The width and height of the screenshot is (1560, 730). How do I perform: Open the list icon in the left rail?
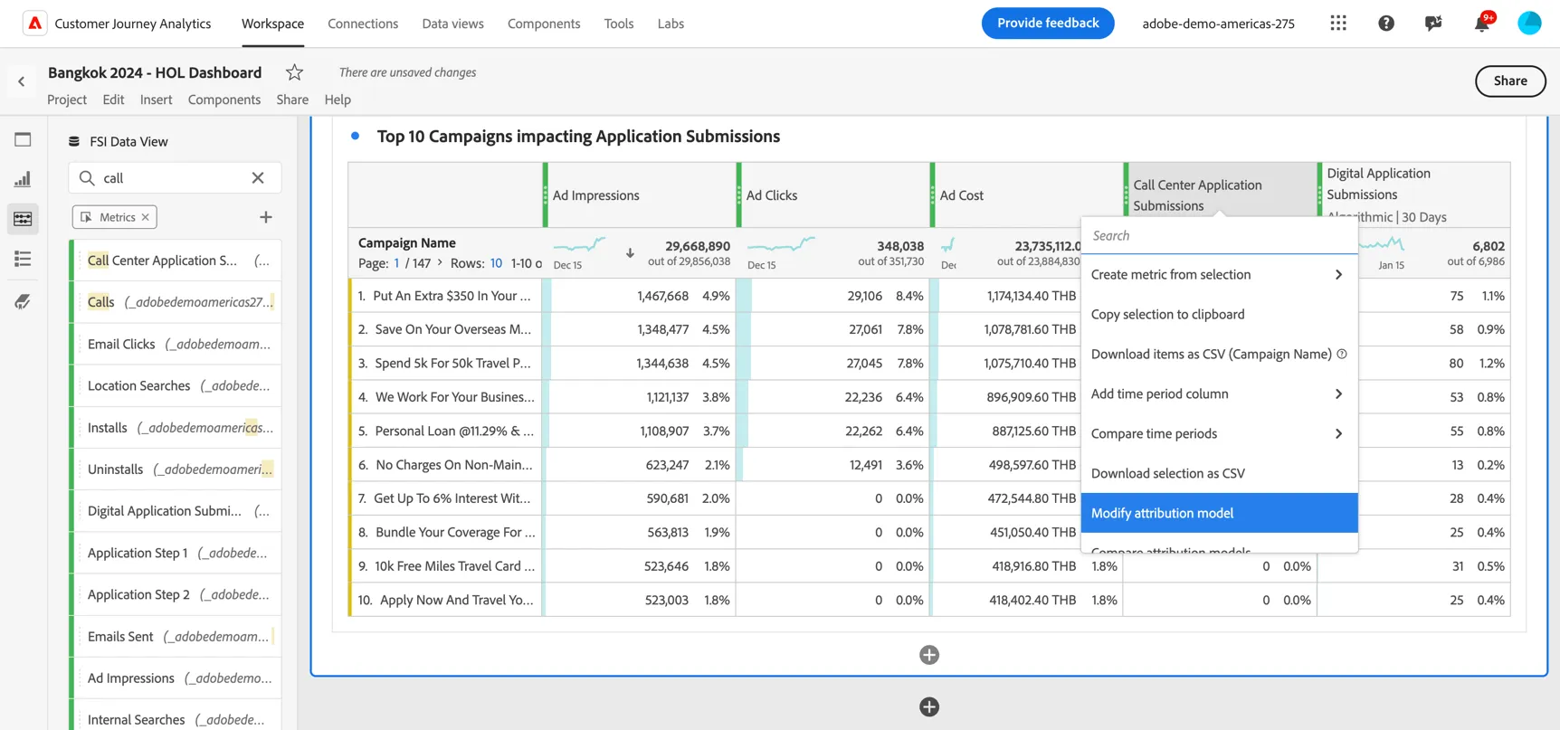23,260
